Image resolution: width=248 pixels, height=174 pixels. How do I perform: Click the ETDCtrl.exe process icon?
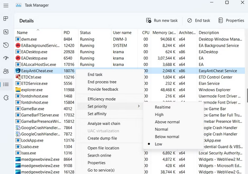(18, 77)
